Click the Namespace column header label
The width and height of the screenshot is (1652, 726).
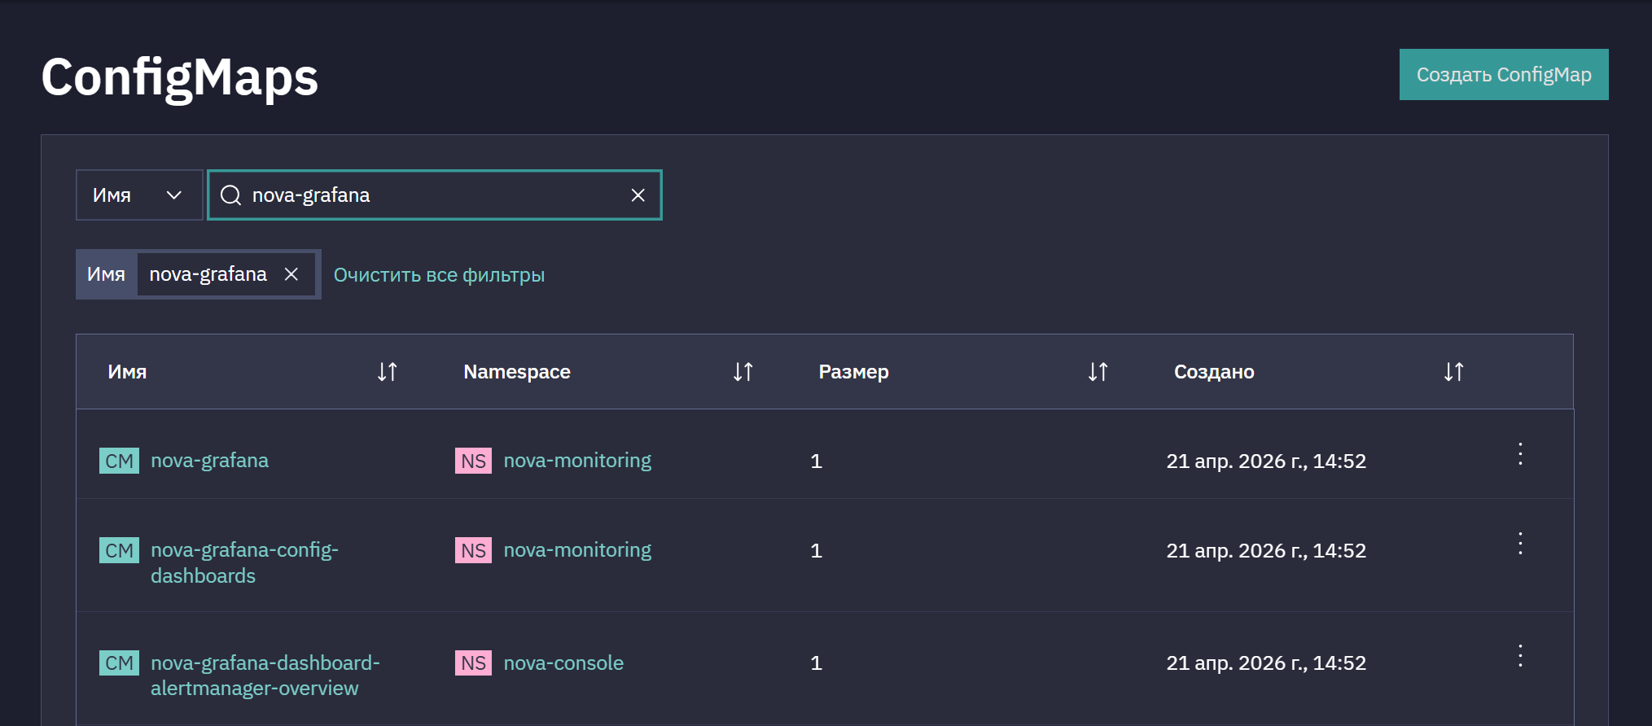(517, 372)
